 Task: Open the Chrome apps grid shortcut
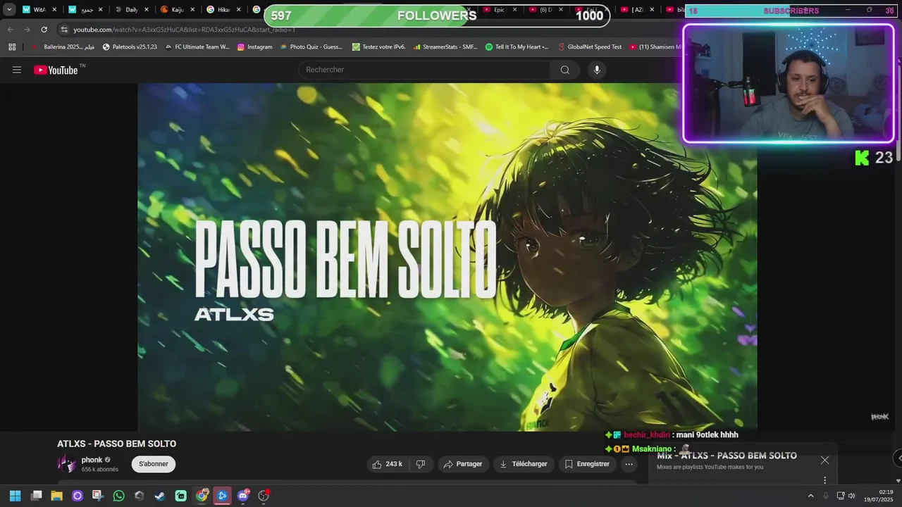pos(12,47)
